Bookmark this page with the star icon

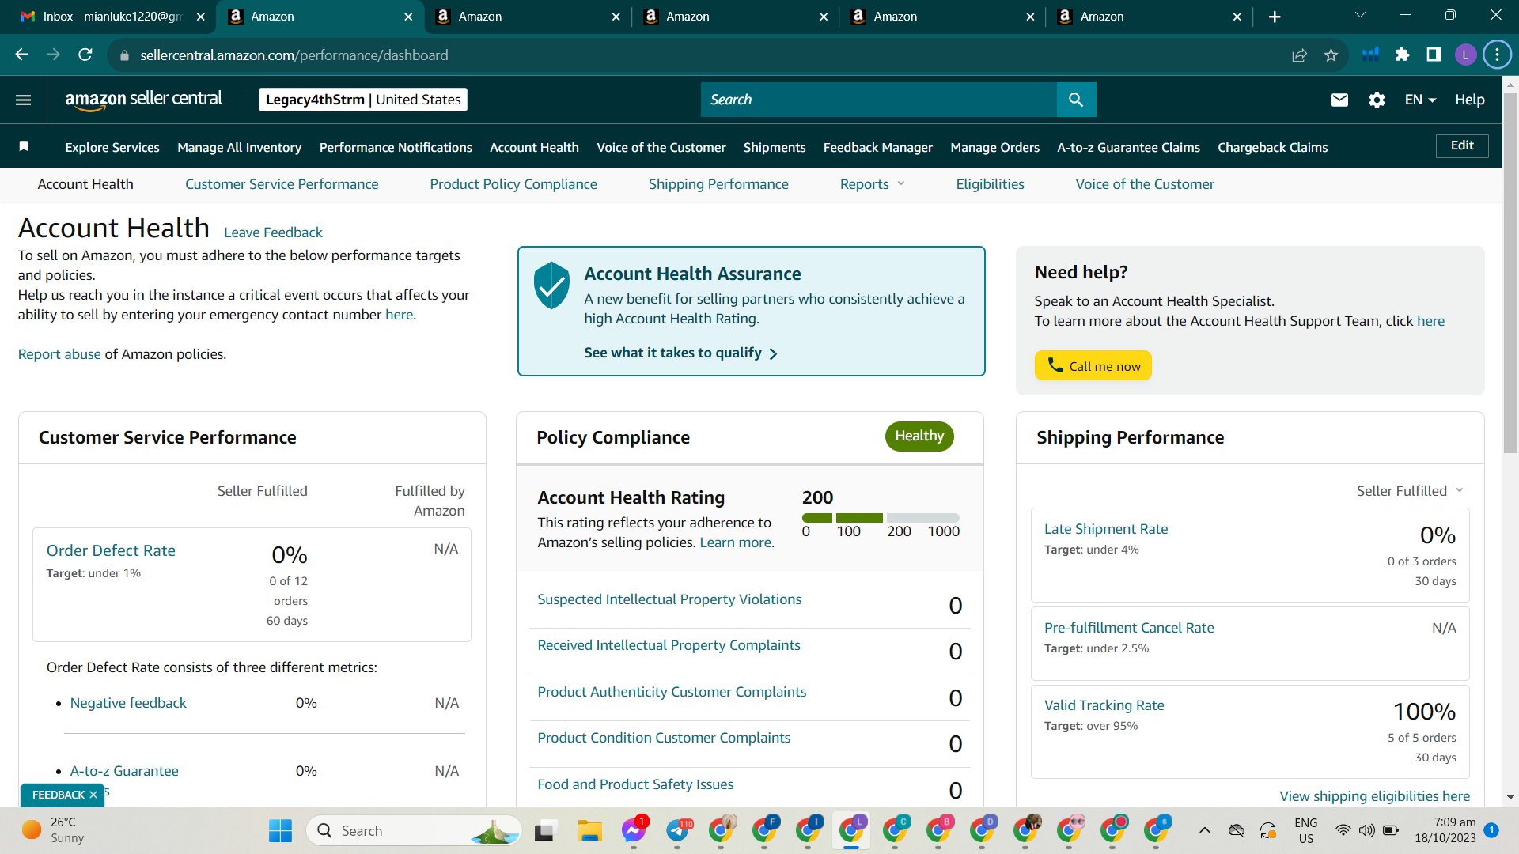pyautogui.click(x=1331, y=55)
